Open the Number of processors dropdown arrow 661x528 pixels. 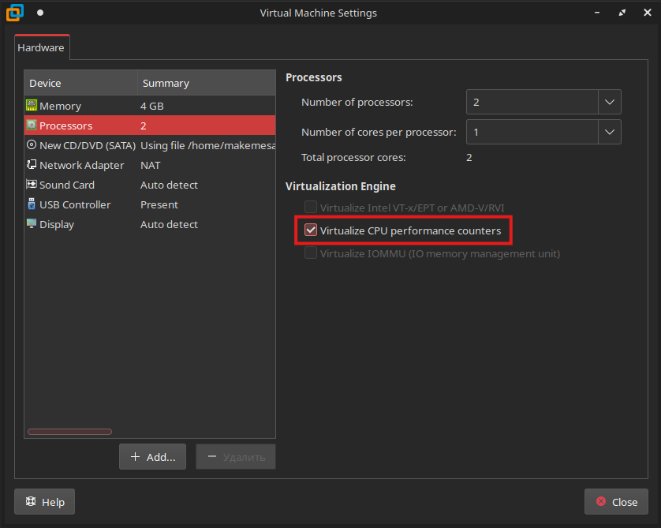pyautogui.click(x=609, y=103)
